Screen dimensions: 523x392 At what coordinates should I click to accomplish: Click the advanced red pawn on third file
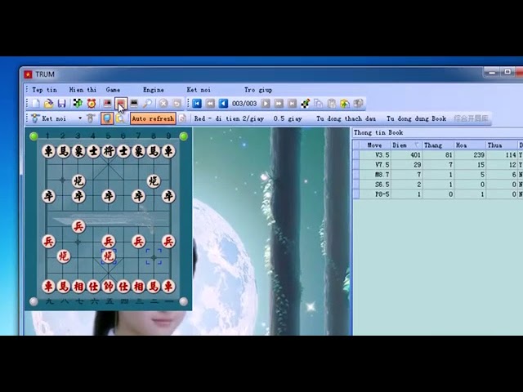[x=78, y=226]
